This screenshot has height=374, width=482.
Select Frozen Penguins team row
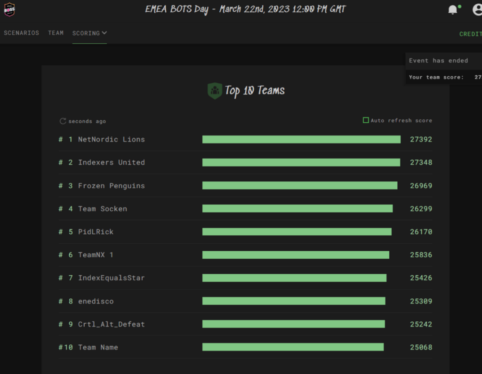coord(111,186)
